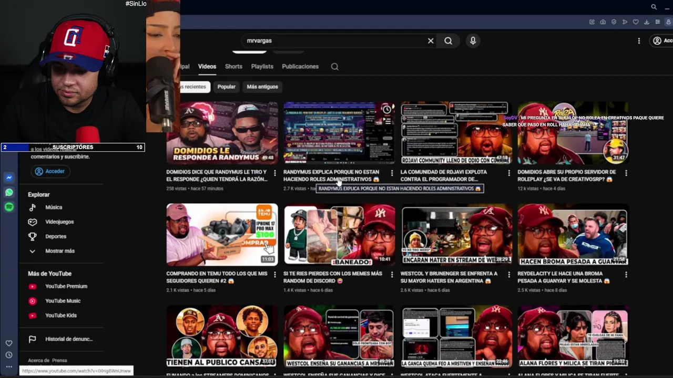This screenshot has width=673, height=378.
Task: Open YouTube Kids link
Action: pos(61,316)
